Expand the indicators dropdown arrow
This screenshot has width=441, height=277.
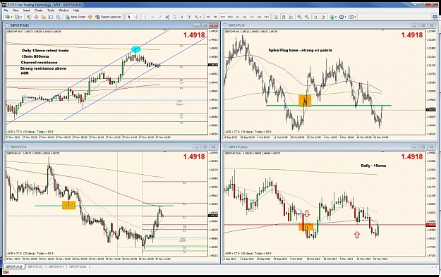336,17
